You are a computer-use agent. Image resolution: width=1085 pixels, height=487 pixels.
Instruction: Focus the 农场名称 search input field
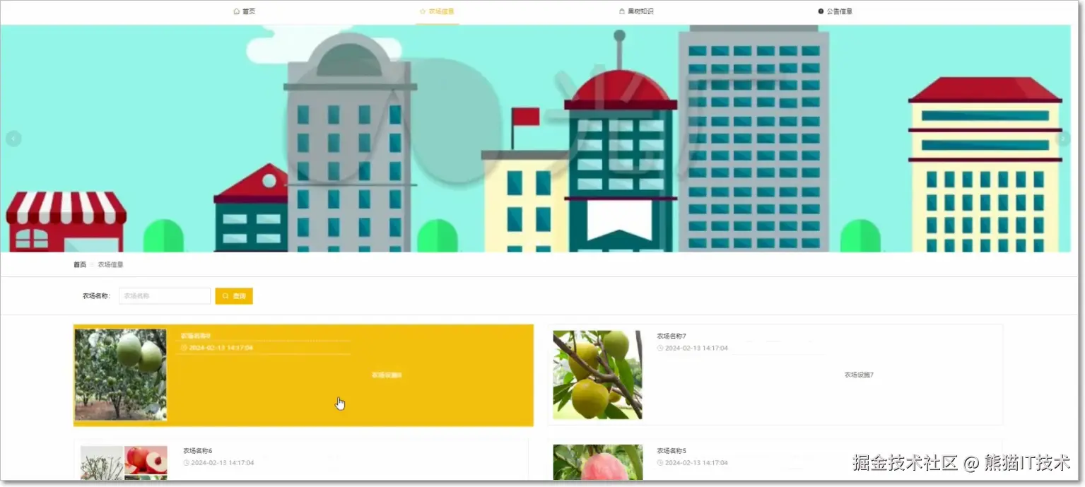(165, 296)
